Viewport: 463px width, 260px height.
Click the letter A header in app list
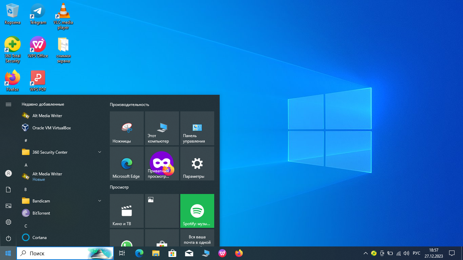[x=26, y=165]
